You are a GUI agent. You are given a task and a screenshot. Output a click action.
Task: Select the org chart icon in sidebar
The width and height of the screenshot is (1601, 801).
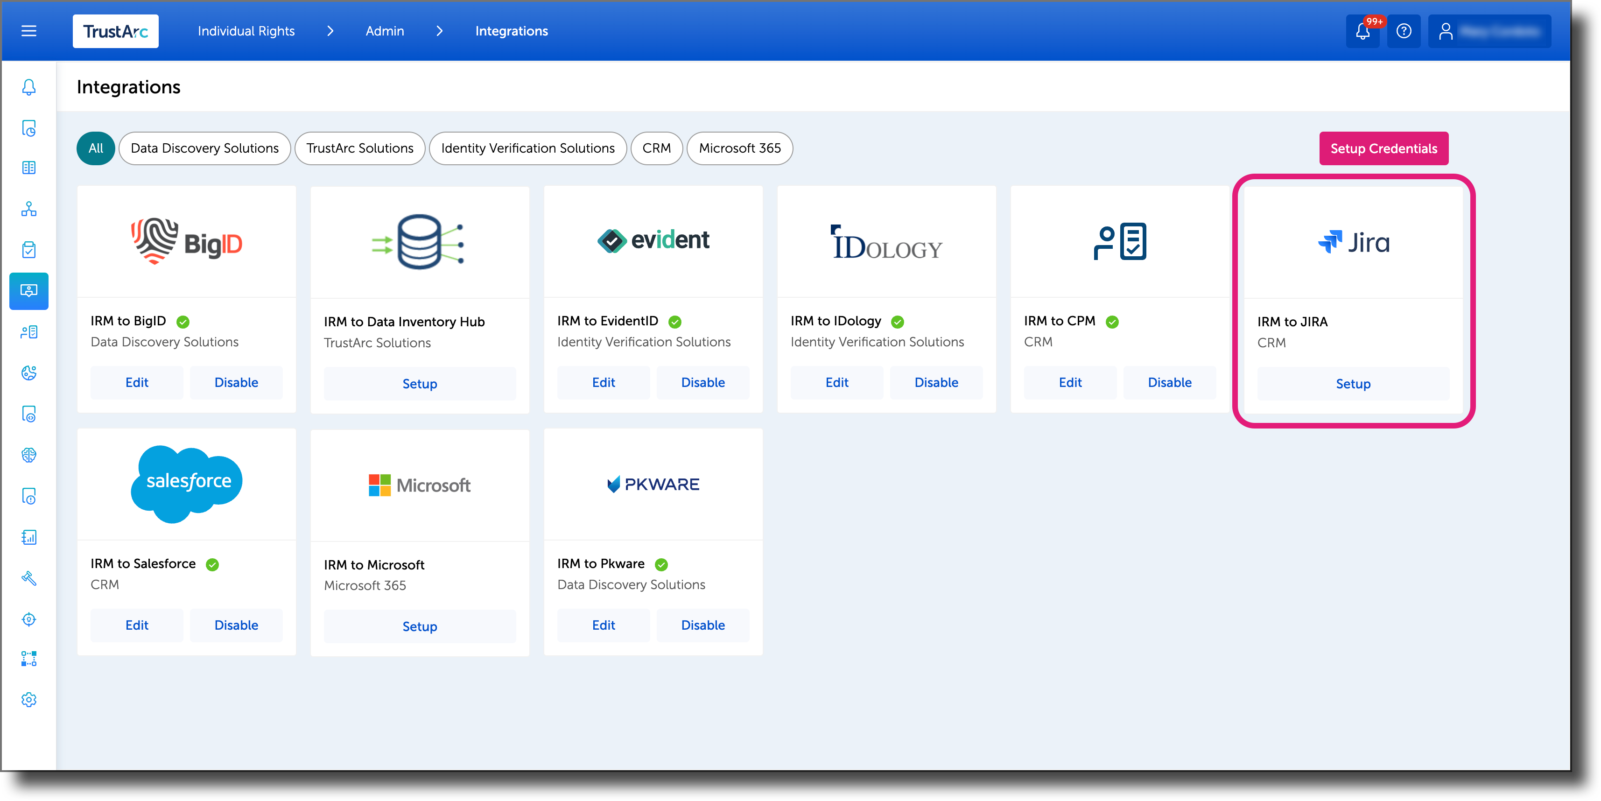[28, 210]
